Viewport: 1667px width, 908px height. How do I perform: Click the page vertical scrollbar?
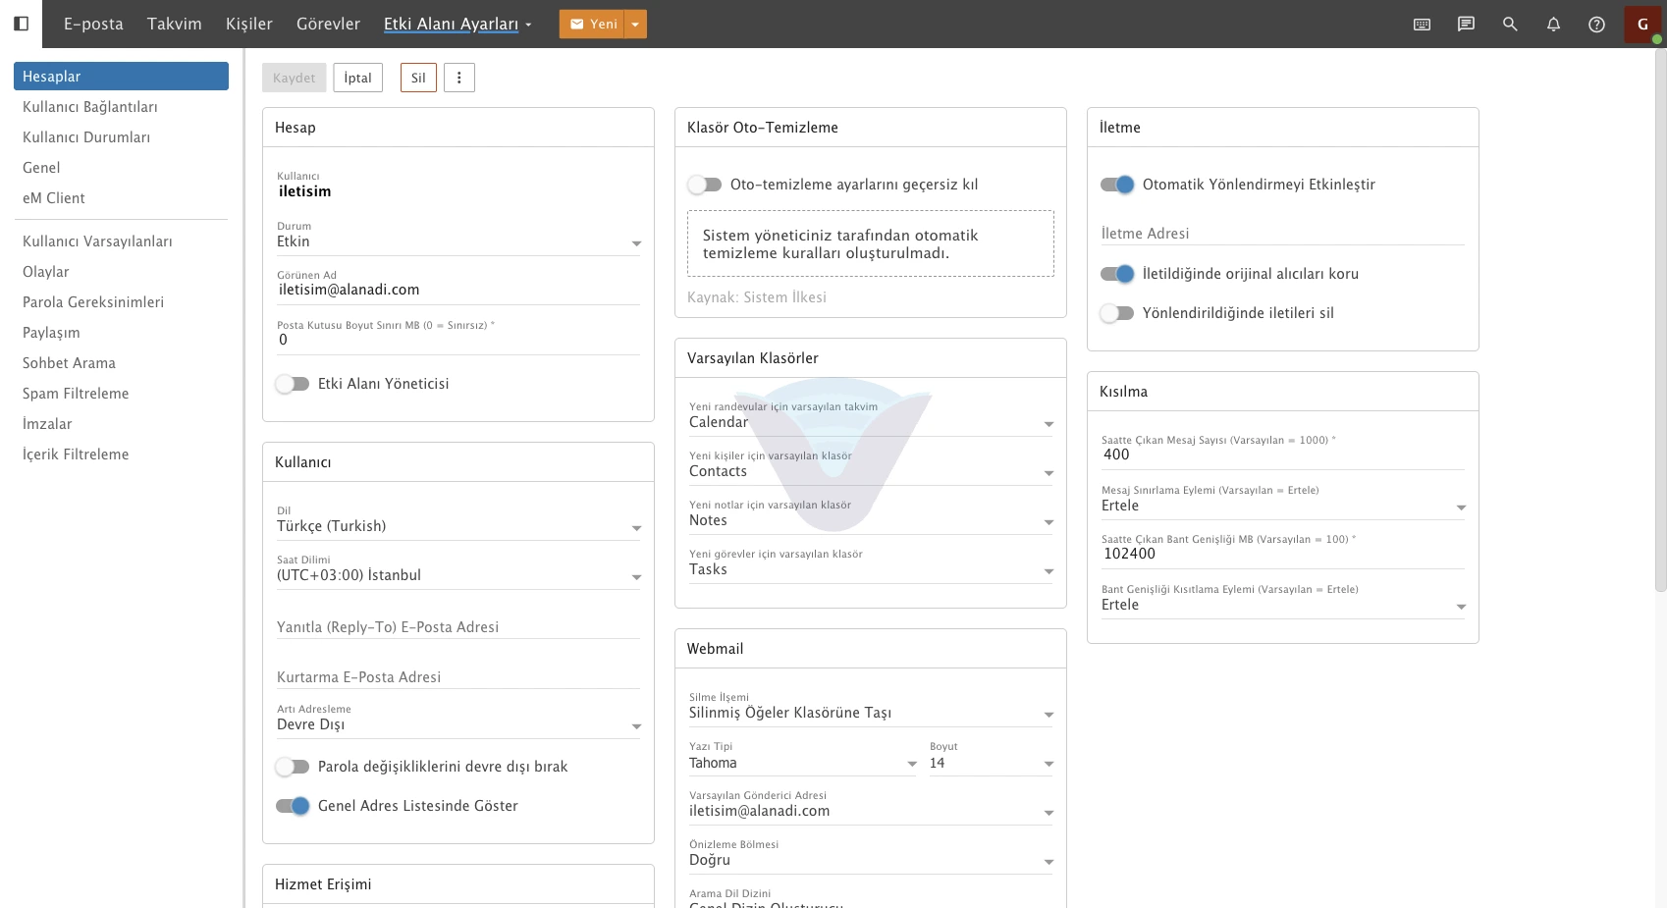tap(1660, 319)
